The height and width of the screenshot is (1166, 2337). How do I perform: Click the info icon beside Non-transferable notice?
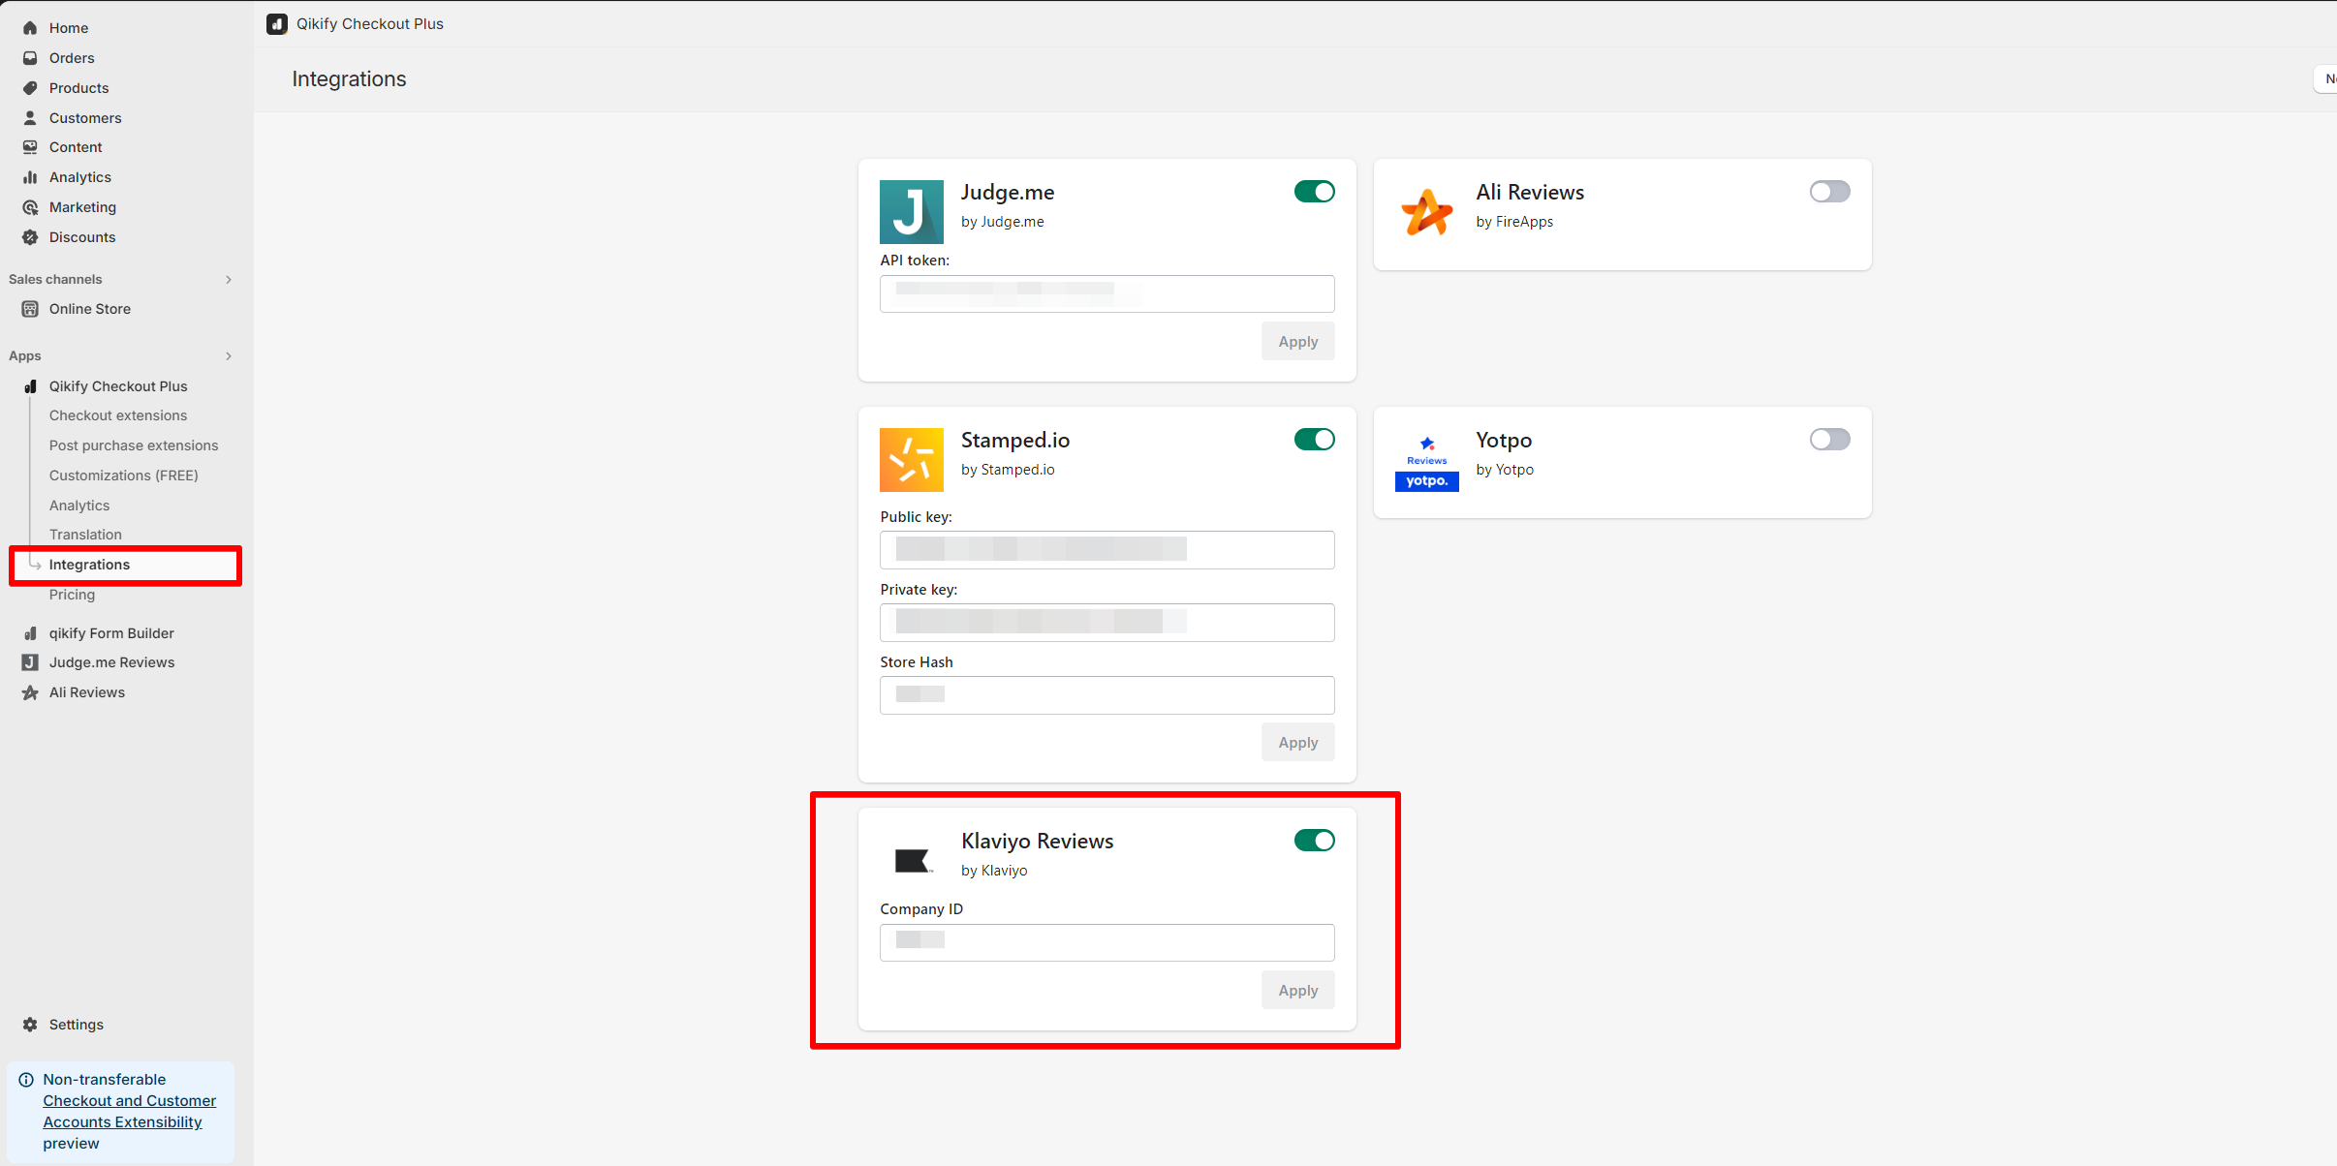[x=26, y=1080]
